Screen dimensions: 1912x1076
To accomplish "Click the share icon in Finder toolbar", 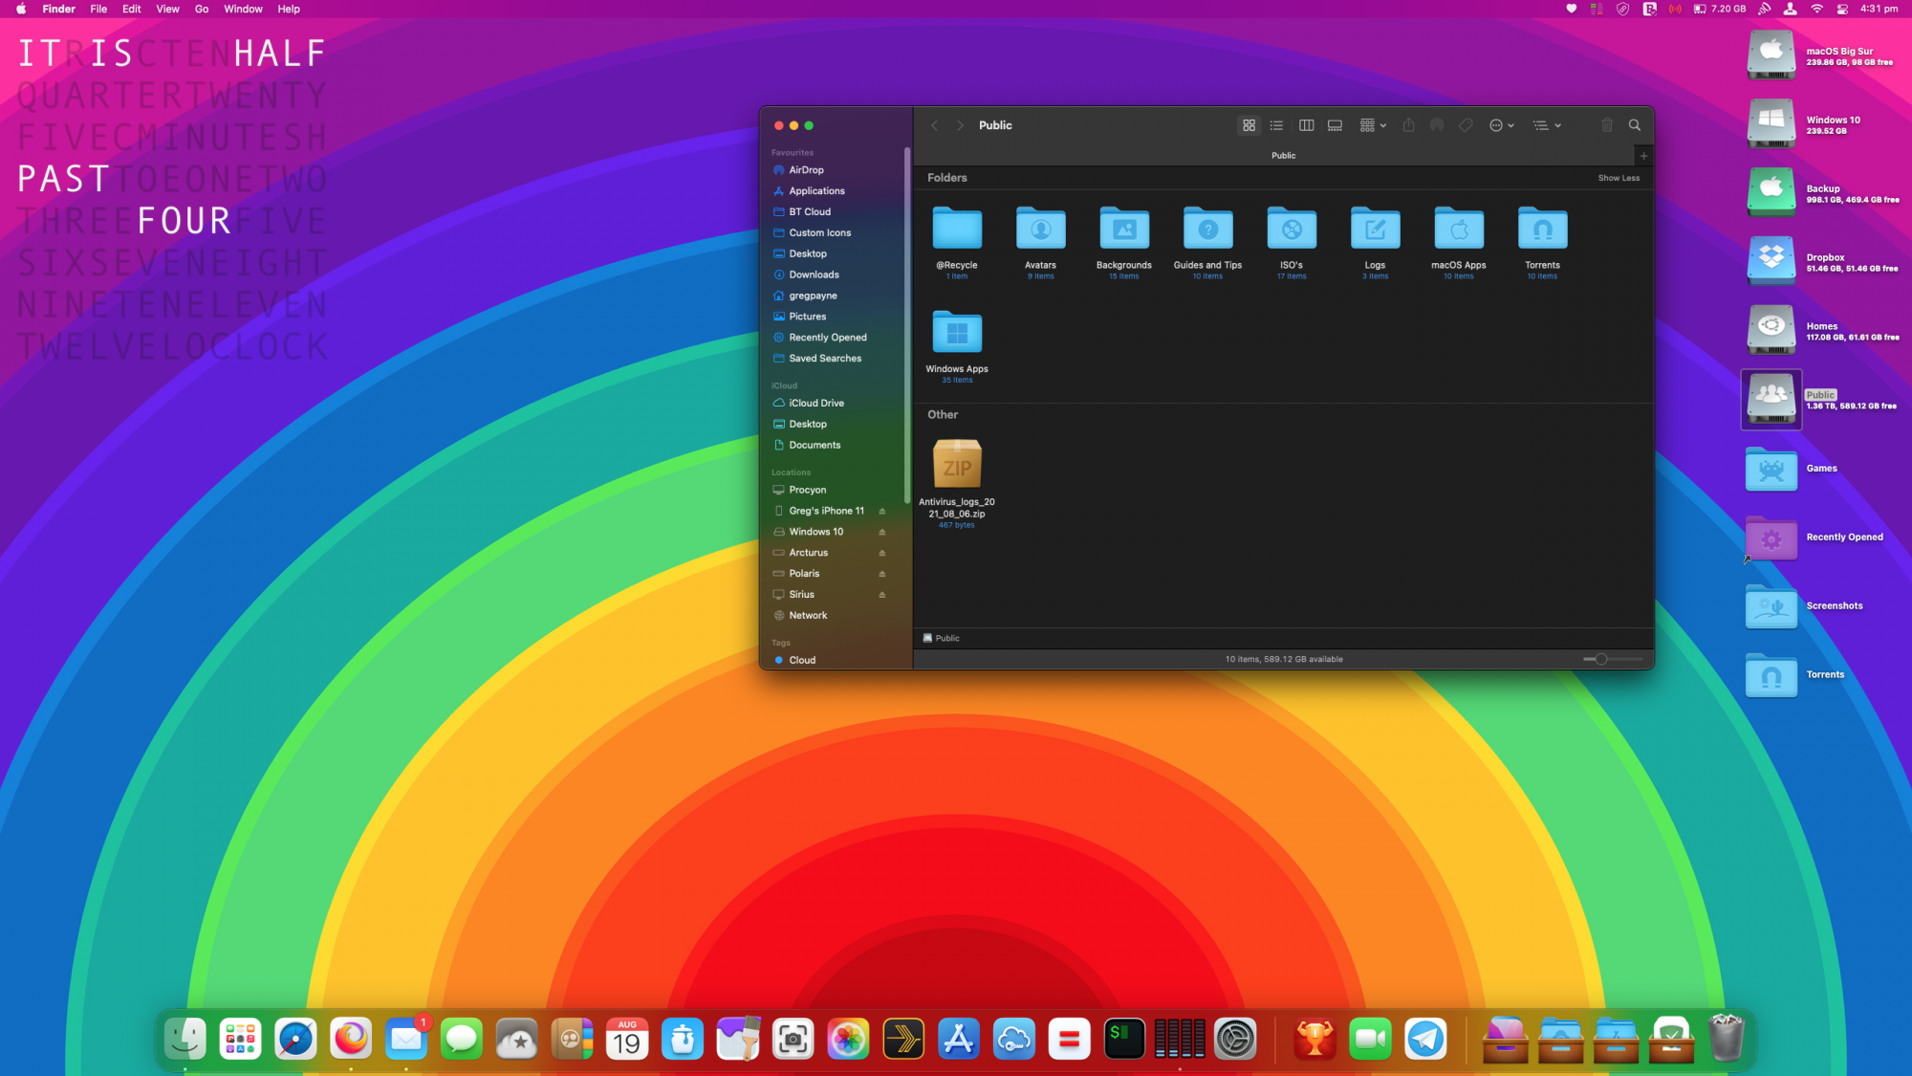I will tap(1408, 125).
